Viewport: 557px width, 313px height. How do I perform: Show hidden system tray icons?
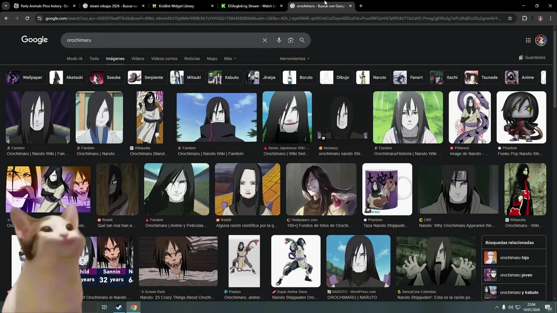497,307
